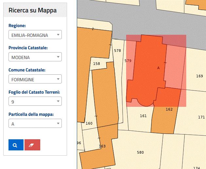Open the Particella della mappa dropdown
The width and height of the screenshot is (206, 169).
[x=35, y=123]
